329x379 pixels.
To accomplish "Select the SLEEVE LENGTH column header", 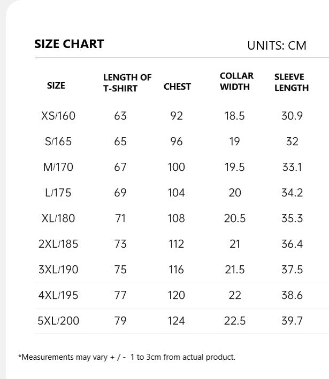I will coord(291,82).
